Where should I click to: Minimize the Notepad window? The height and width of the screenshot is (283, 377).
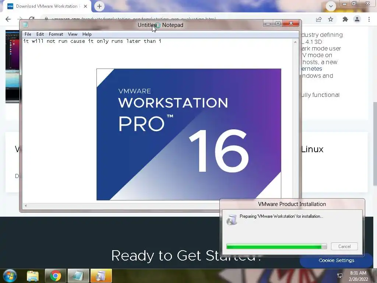[268, 23]
